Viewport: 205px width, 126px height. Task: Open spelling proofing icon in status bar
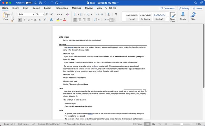tap(33, 124)
